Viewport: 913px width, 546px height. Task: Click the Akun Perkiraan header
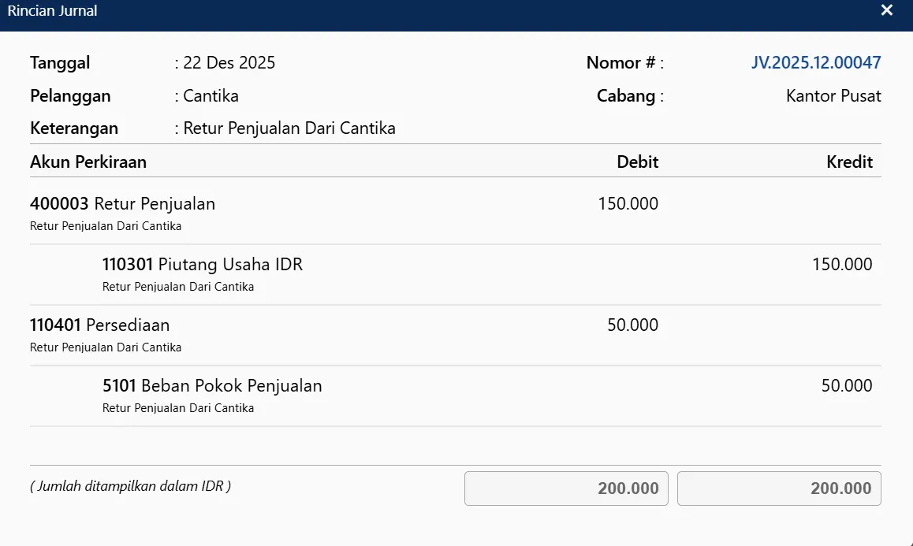click(88, 162)
